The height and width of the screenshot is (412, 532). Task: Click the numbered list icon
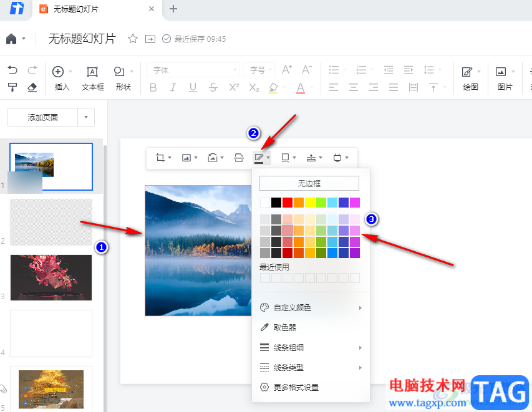[361, 70]
